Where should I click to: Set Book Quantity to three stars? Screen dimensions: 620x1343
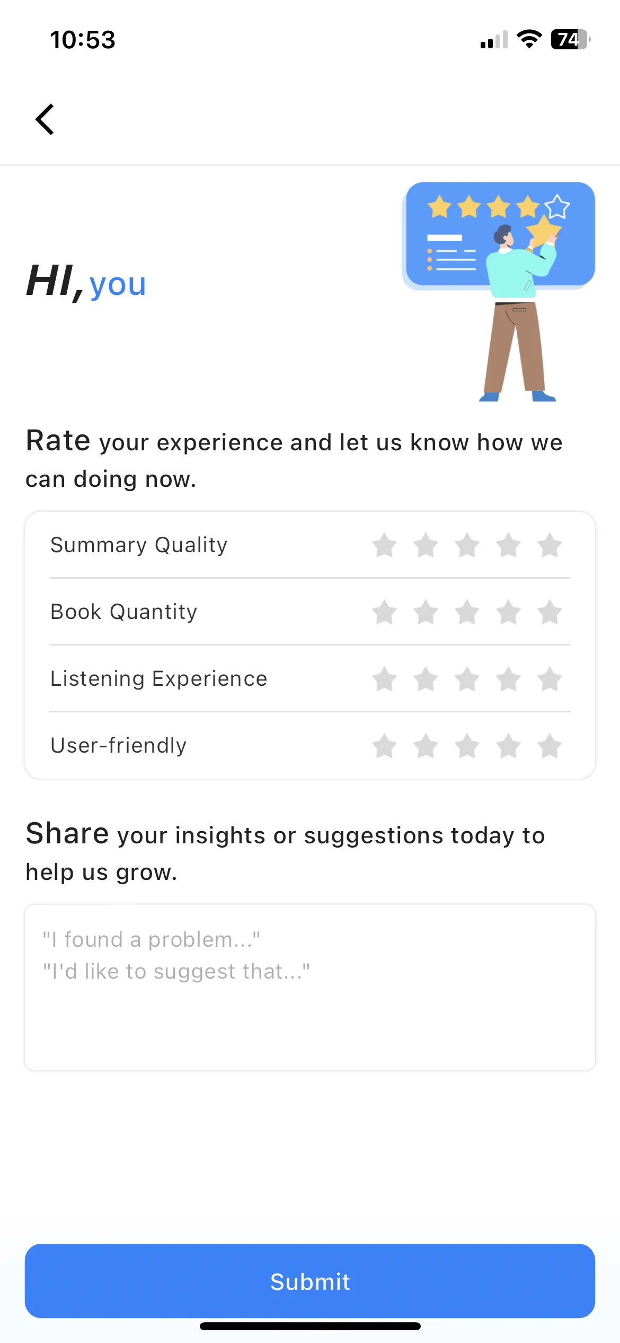(x=467, y=612)
